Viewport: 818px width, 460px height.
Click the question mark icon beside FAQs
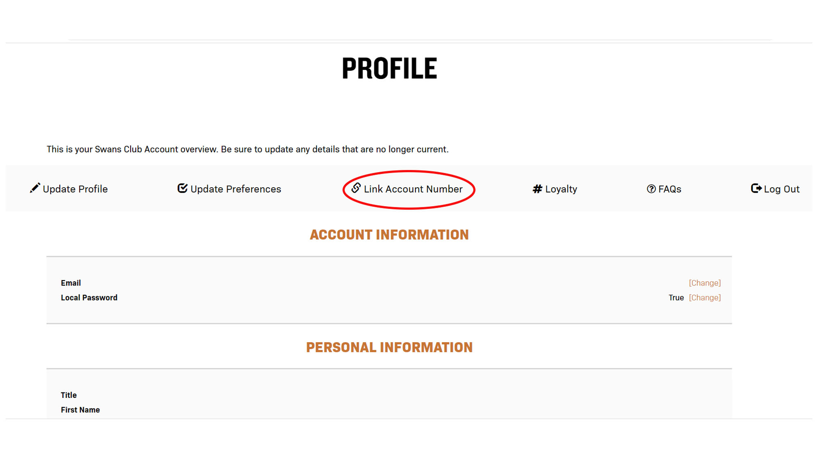pos(651,189)
